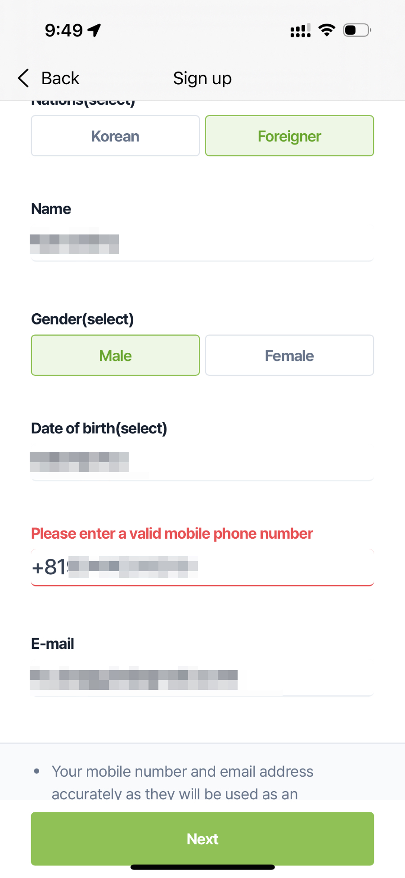Tap the cellular signal bars icon
The image size is (405, 878).
[x=300, y=31]
